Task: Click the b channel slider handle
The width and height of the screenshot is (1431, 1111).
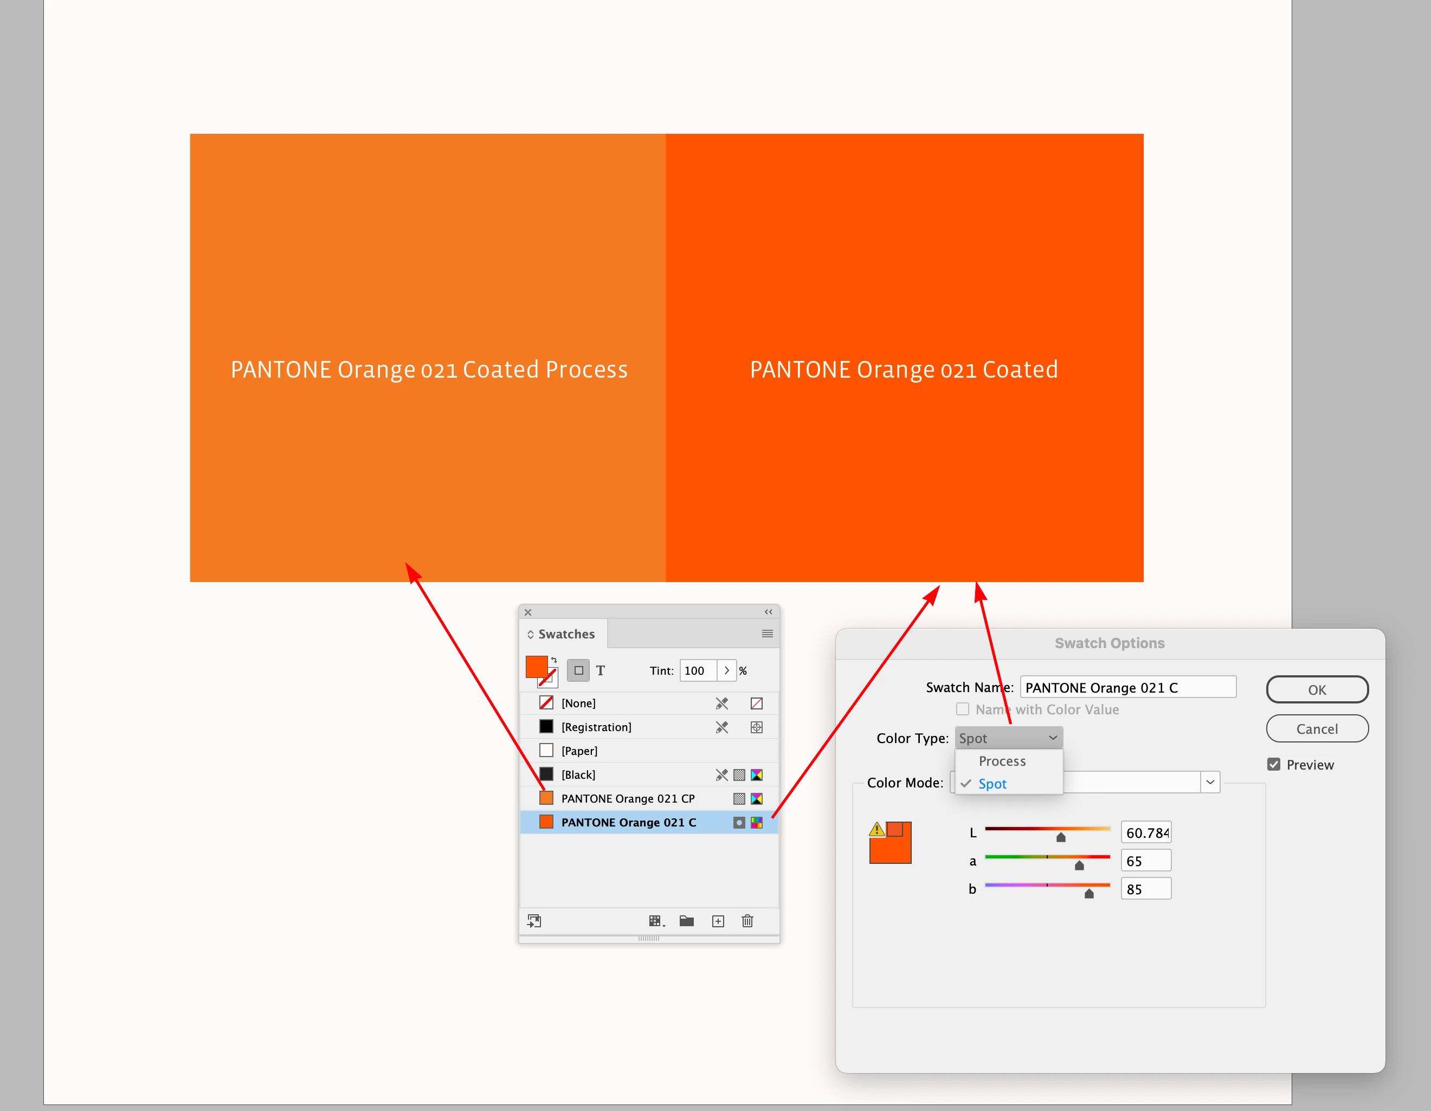Action: coord(1089,894)
